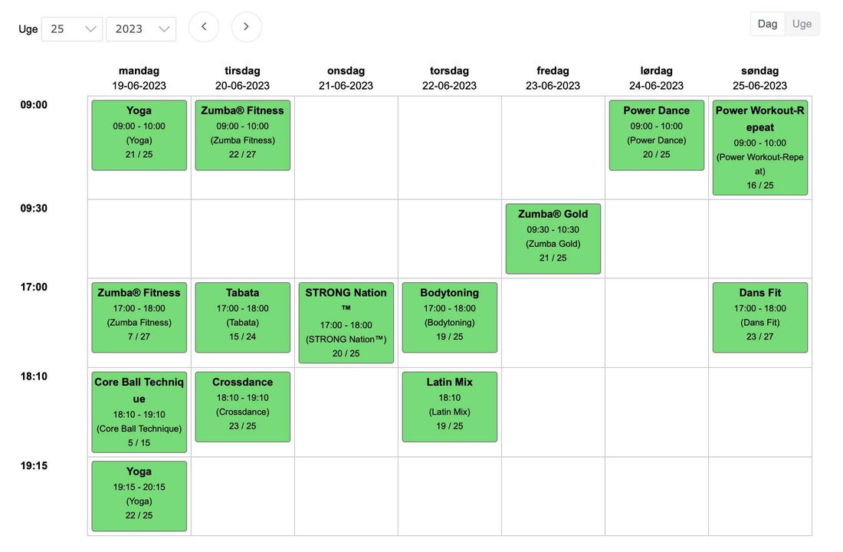The height and width of the screenshot is (552, 843).
Task: Open Wednesday STRONG Nation class
Action: (346, 323)
